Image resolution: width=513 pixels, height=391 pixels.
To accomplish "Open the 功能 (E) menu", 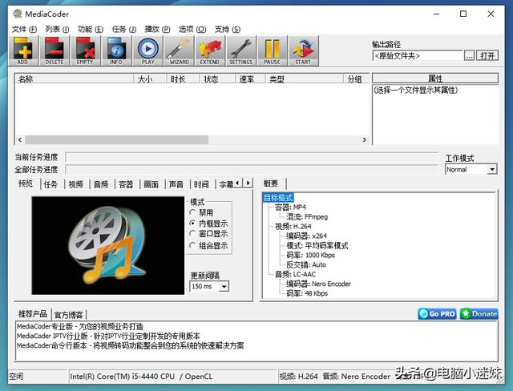I will (x=91, y=30).
